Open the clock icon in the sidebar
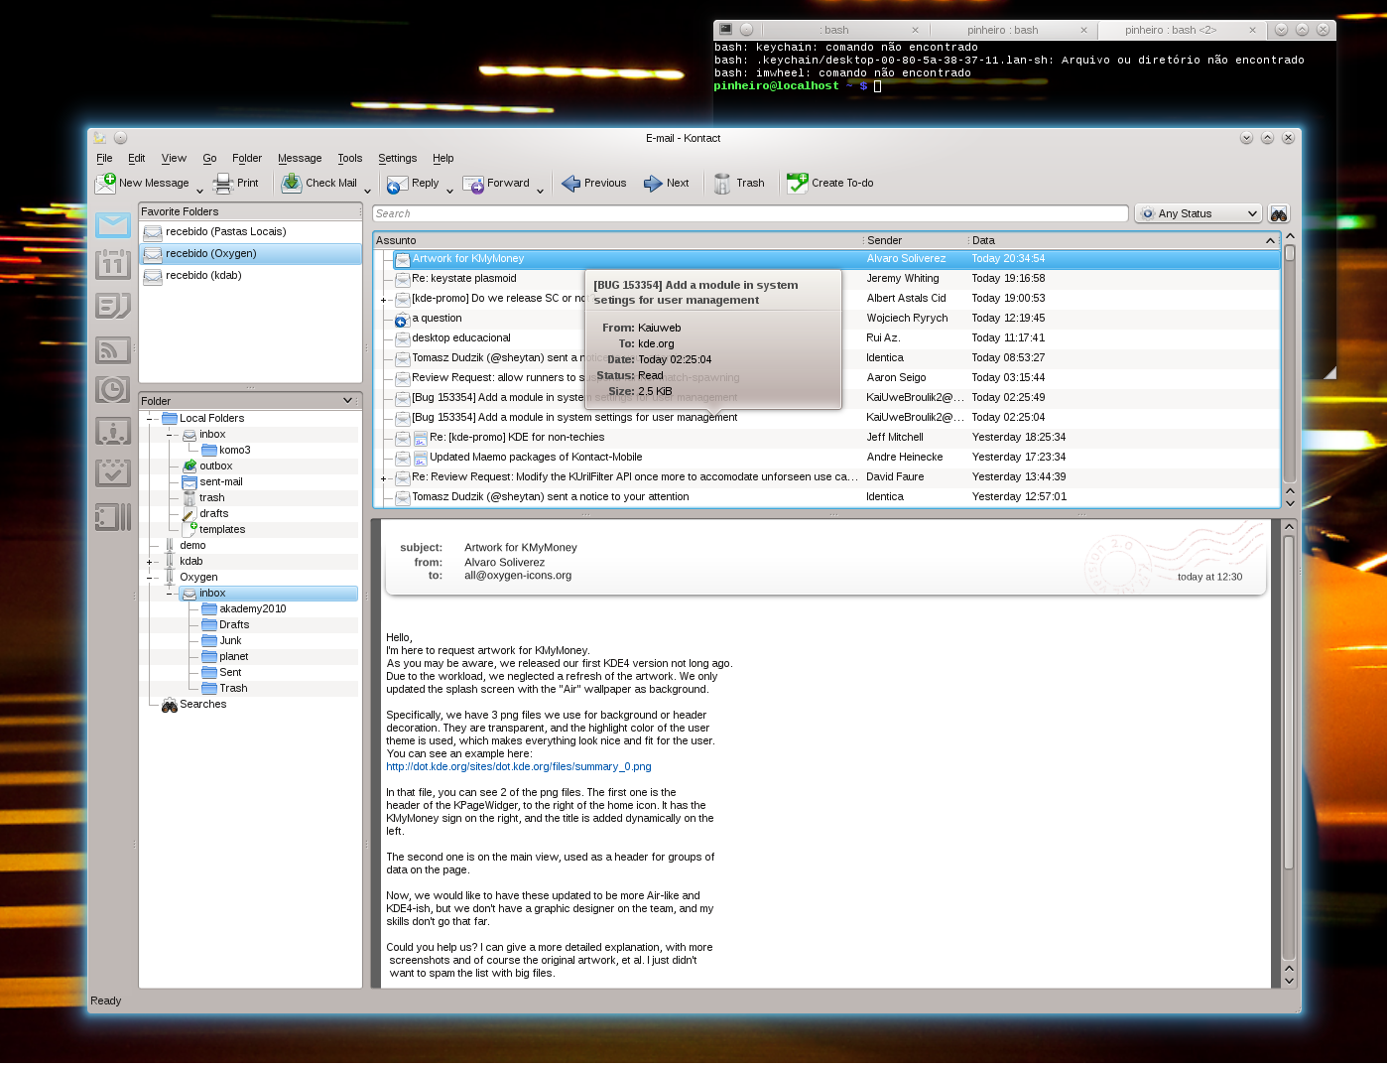 [x=113, y=390]
